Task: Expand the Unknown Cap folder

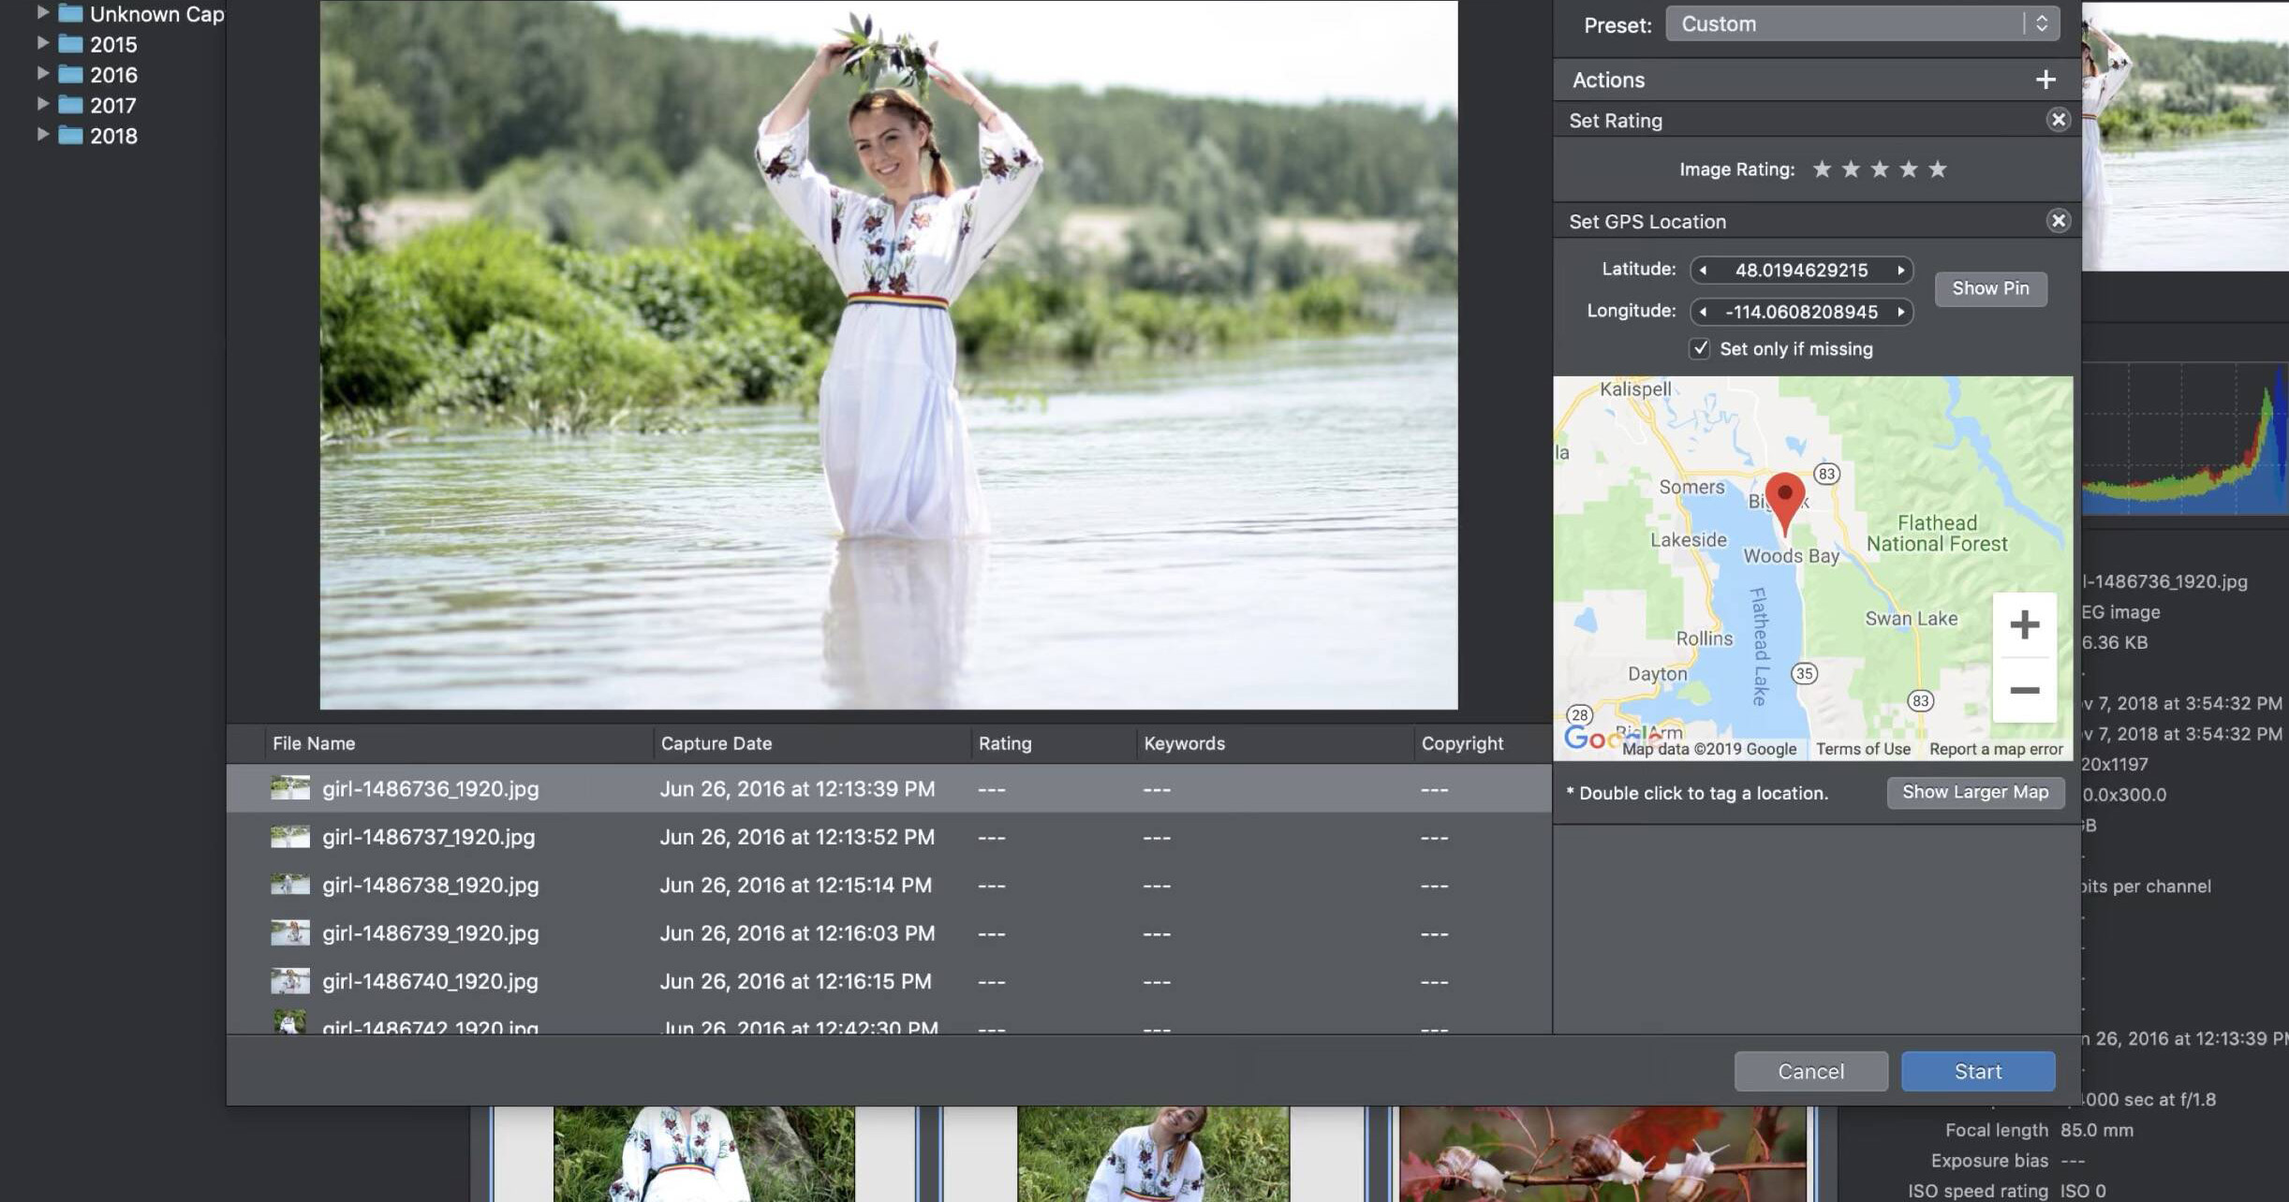Action: [x=42, y=12]
